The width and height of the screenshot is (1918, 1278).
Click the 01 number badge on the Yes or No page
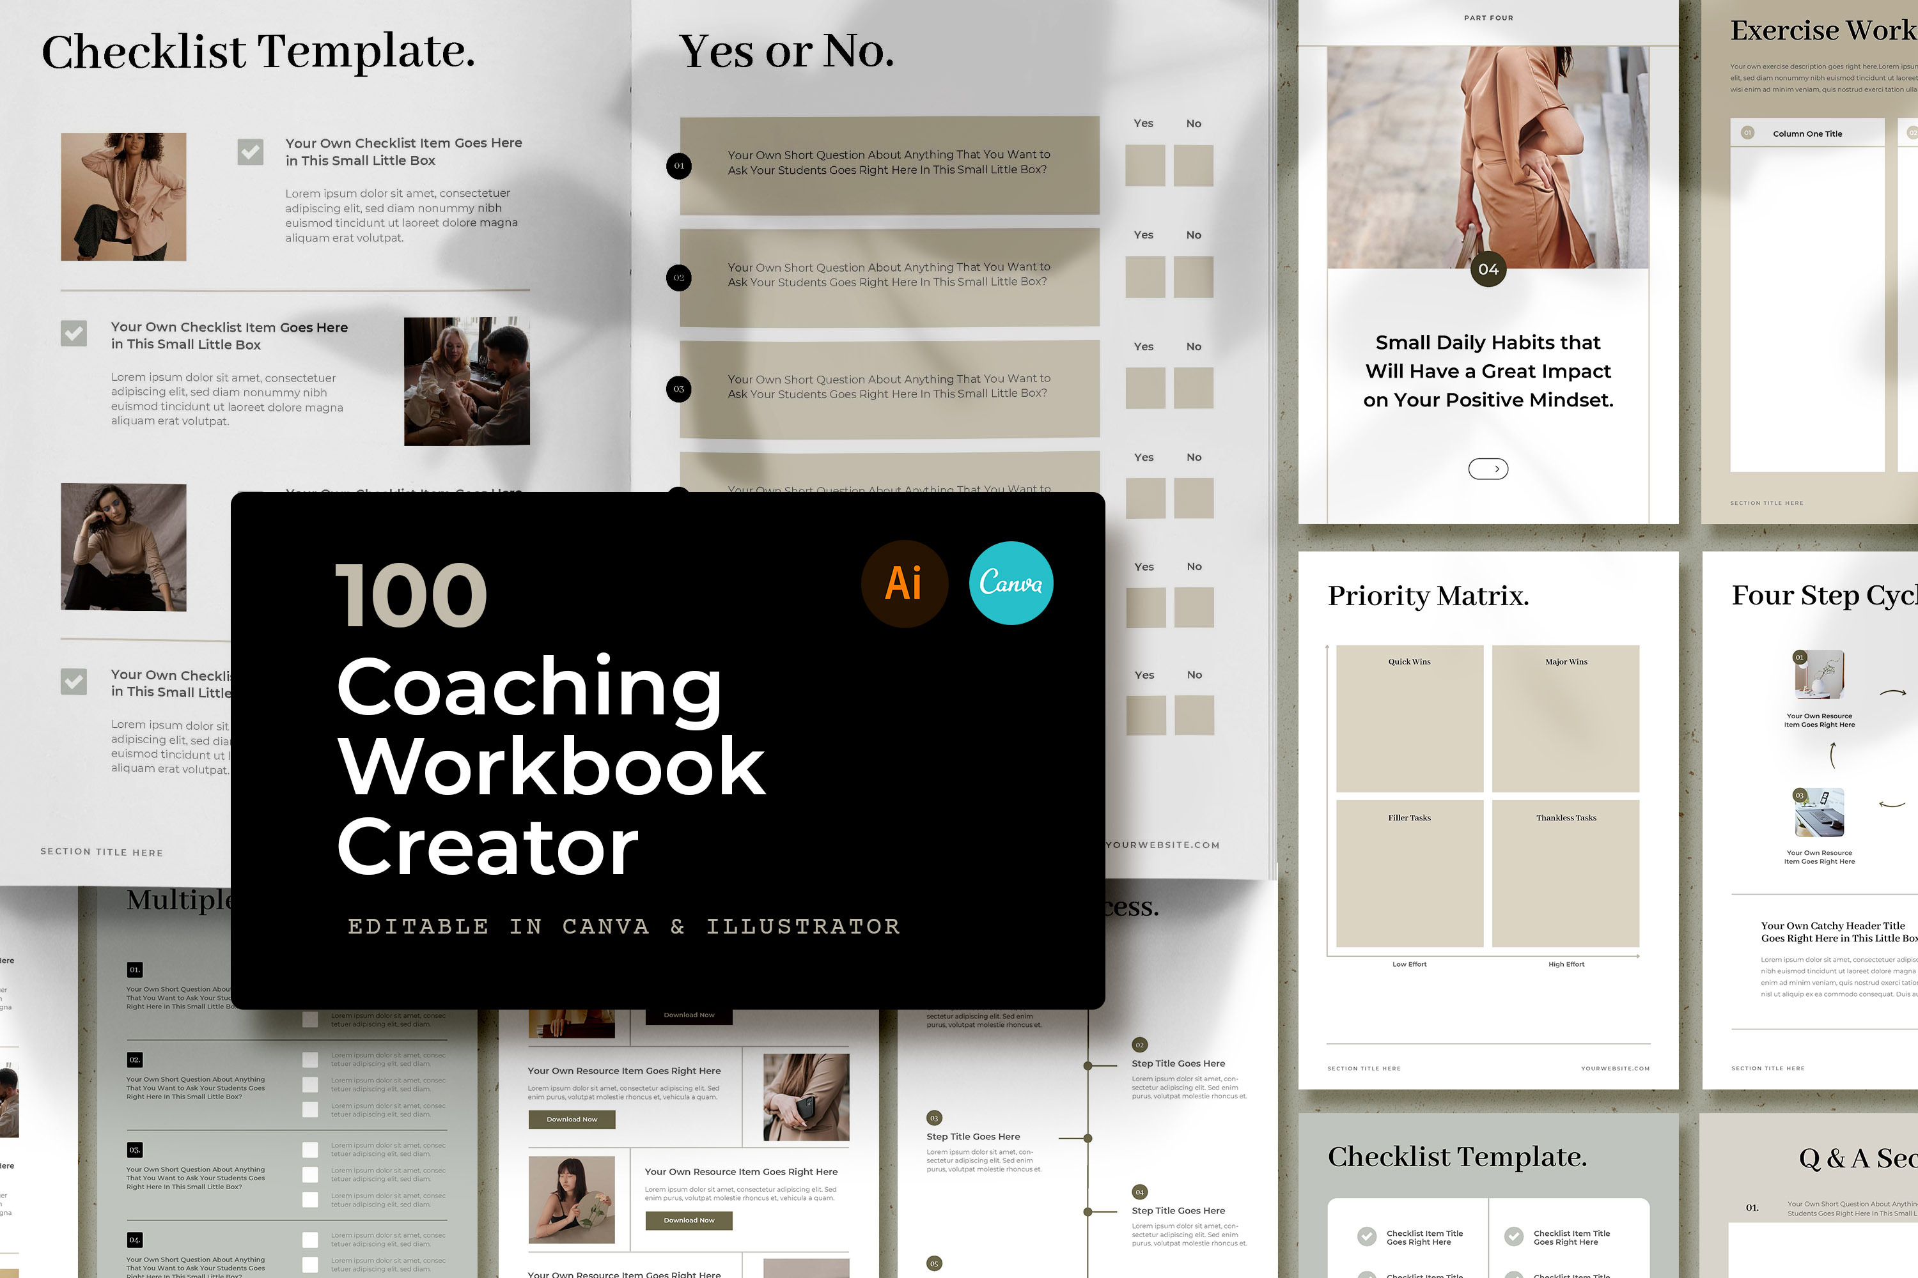pyautogui.click(x=678, y=166)
